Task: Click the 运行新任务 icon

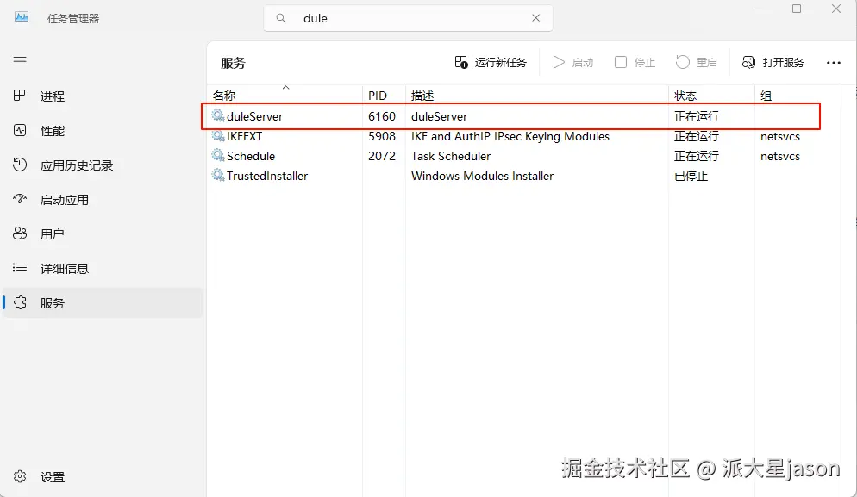Action: [461, 62]
